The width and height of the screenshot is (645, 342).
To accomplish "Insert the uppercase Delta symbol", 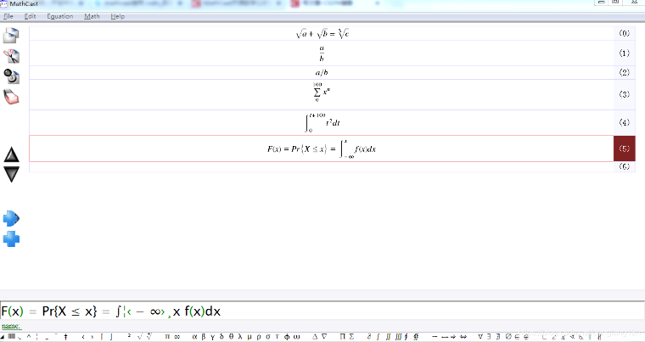I will click(x=315, y=337).
